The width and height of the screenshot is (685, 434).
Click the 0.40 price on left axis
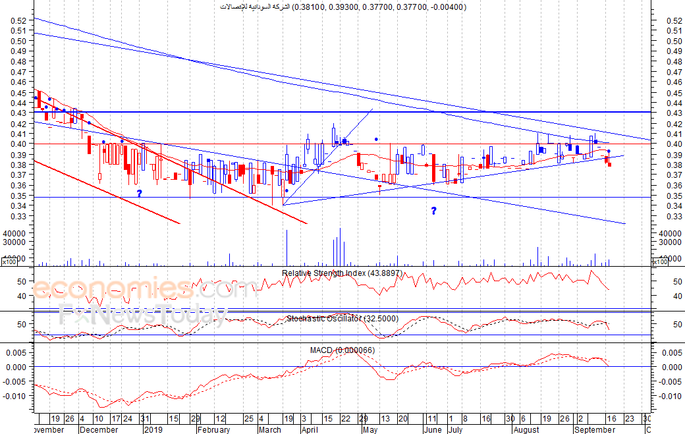[18, 144]
